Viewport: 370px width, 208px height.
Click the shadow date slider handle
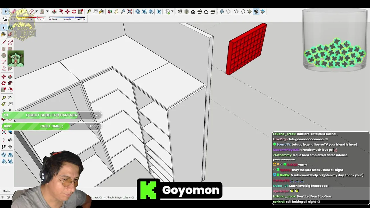click(37, 18)
